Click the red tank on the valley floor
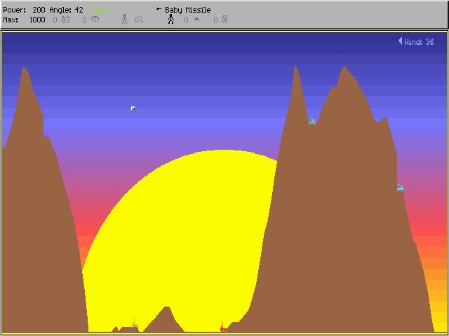449x336 pixels. click(223, 327)
